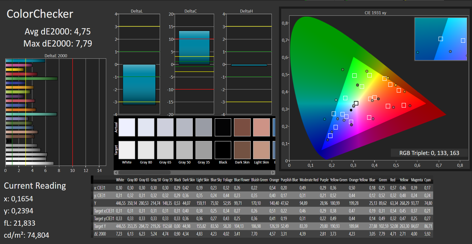Click the swatch strip's left scroll arrow

116,173
